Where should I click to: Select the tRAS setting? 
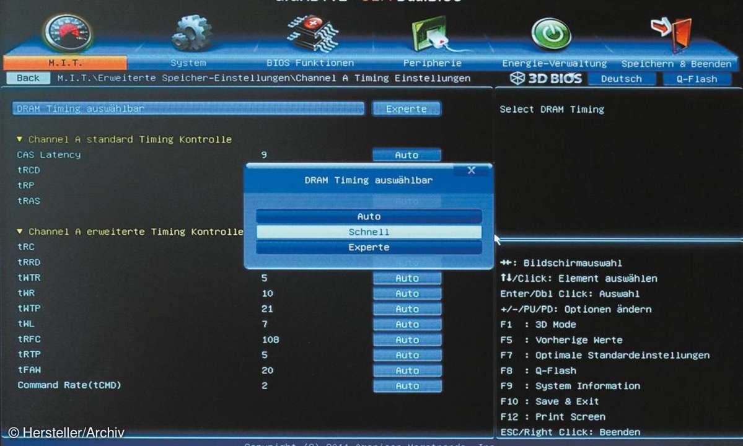pyautogui.click(x=29, y=201)
